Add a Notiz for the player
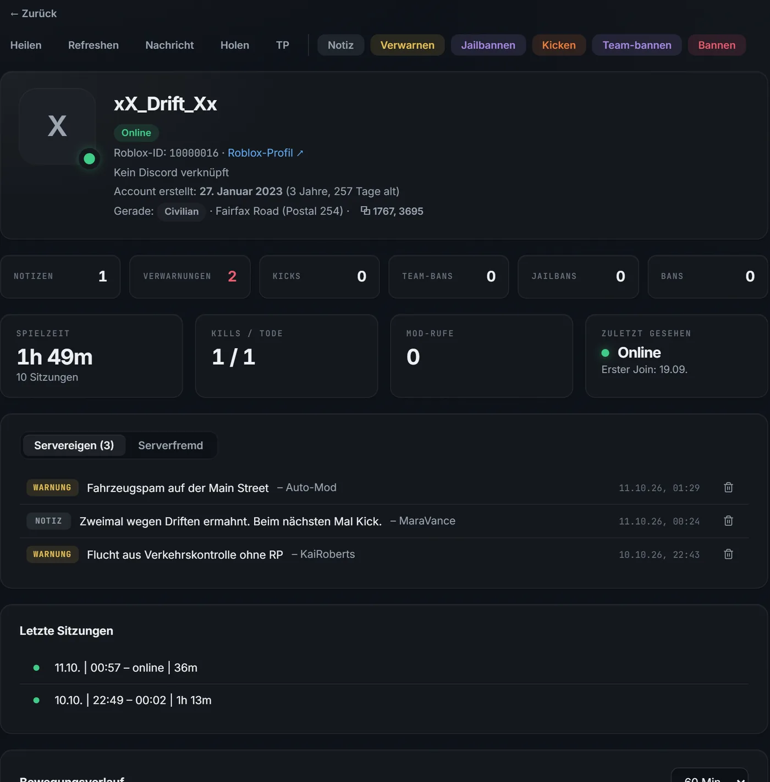770x782 pixels. (x=340, y=45)
